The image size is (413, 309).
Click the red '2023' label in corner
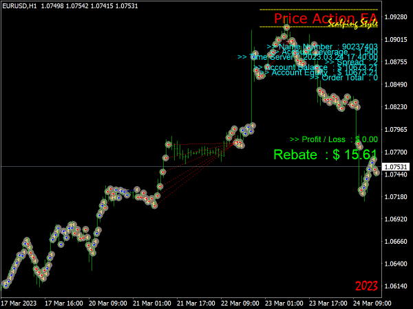click(x=366, y=286)
